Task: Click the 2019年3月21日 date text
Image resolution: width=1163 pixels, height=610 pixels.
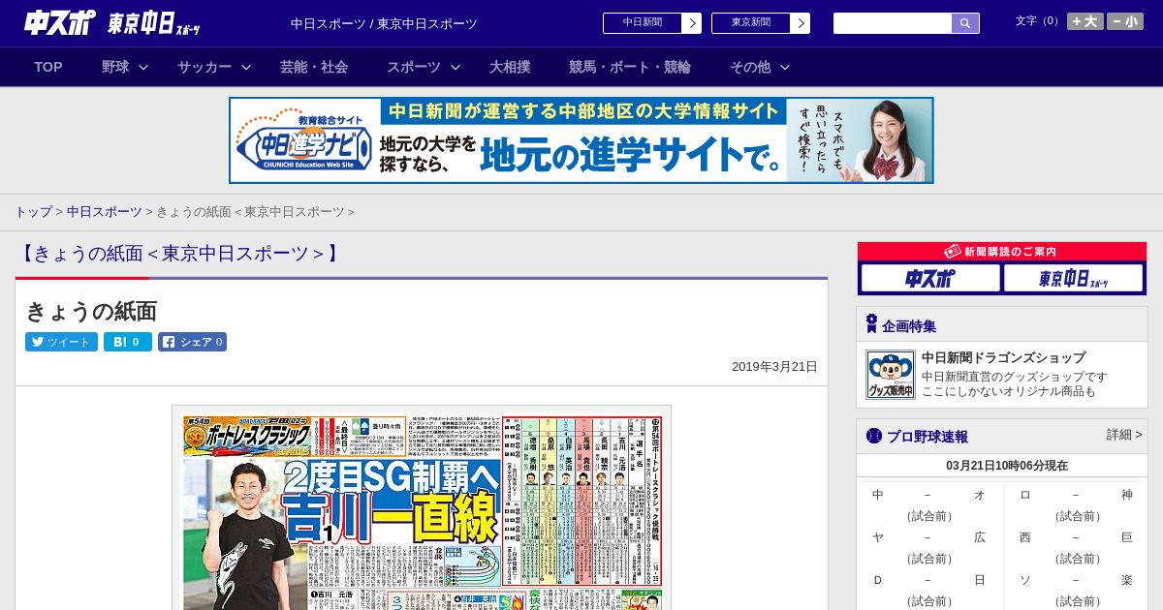Action: (x=774, y=367)
